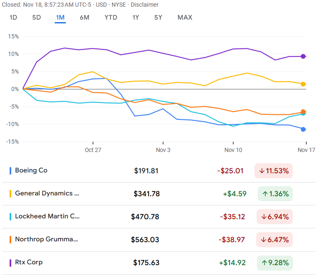Click Lockheed Martin price $470.78

pos(145,217)
